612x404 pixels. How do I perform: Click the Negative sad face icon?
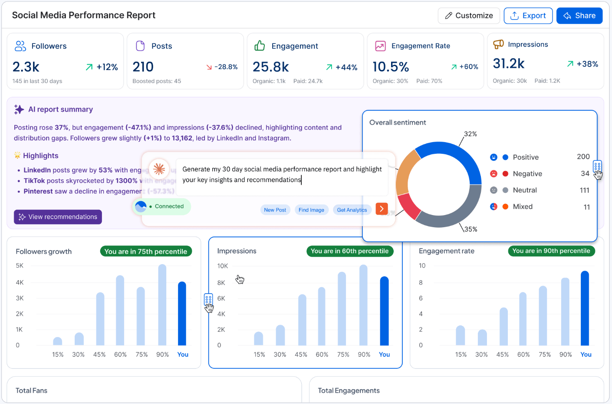click(x=494, y=174)
